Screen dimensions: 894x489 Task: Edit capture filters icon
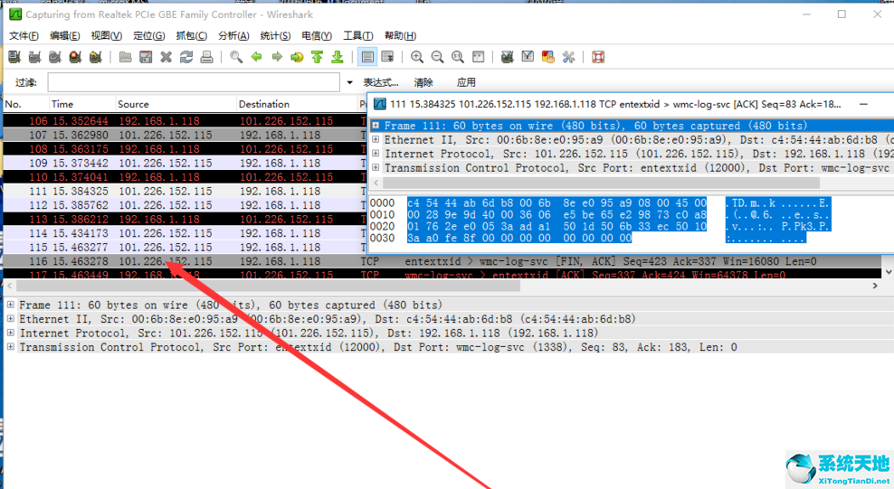click(507, 57)
